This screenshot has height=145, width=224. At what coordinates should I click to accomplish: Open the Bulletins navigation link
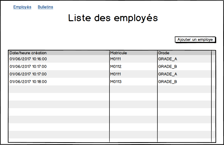pyautogui.click(x=45, y=7)
